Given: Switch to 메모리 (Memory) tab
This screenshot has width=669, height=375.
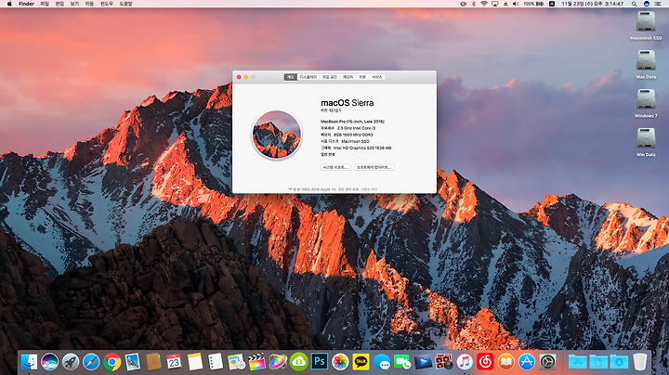Looking at the screenshot, I should point(348,77).
